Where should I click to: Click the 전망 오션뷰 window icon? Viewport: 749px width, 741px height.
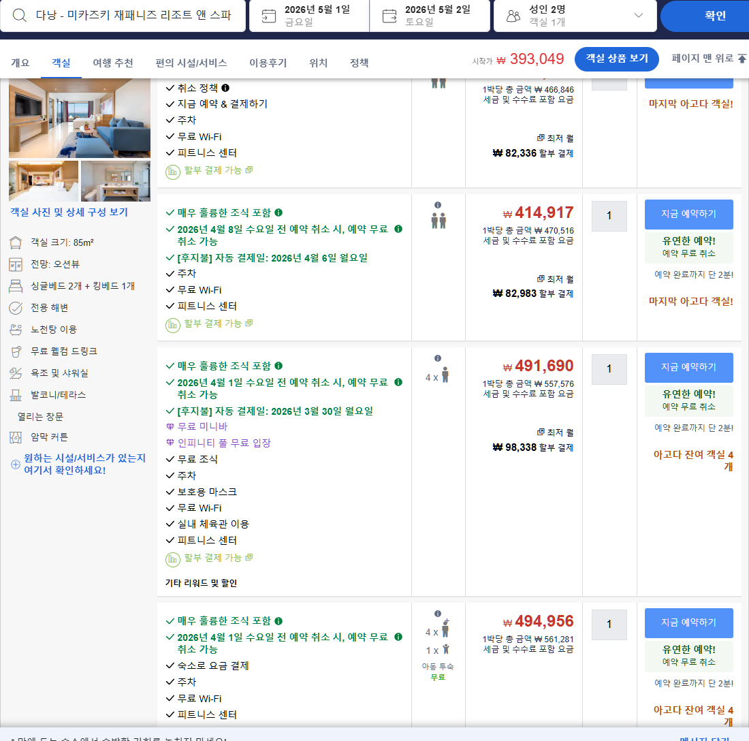(16, 265)
